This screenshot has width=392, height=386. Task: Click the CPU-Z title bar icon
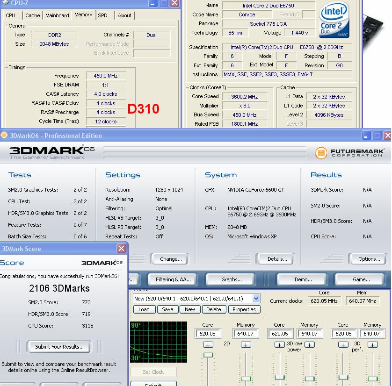6,2
